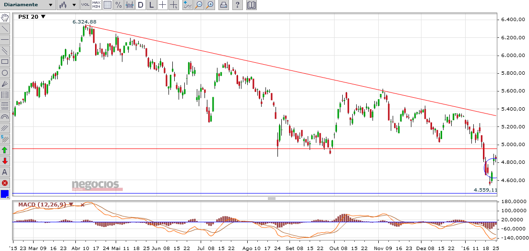Toggle the VOL volume display

click(86, 5)
